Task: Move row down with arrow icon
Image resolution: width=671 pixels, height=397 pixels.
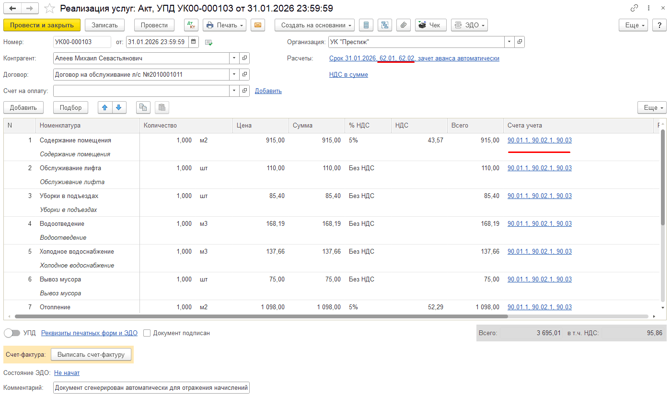Action: pos(119,108)
